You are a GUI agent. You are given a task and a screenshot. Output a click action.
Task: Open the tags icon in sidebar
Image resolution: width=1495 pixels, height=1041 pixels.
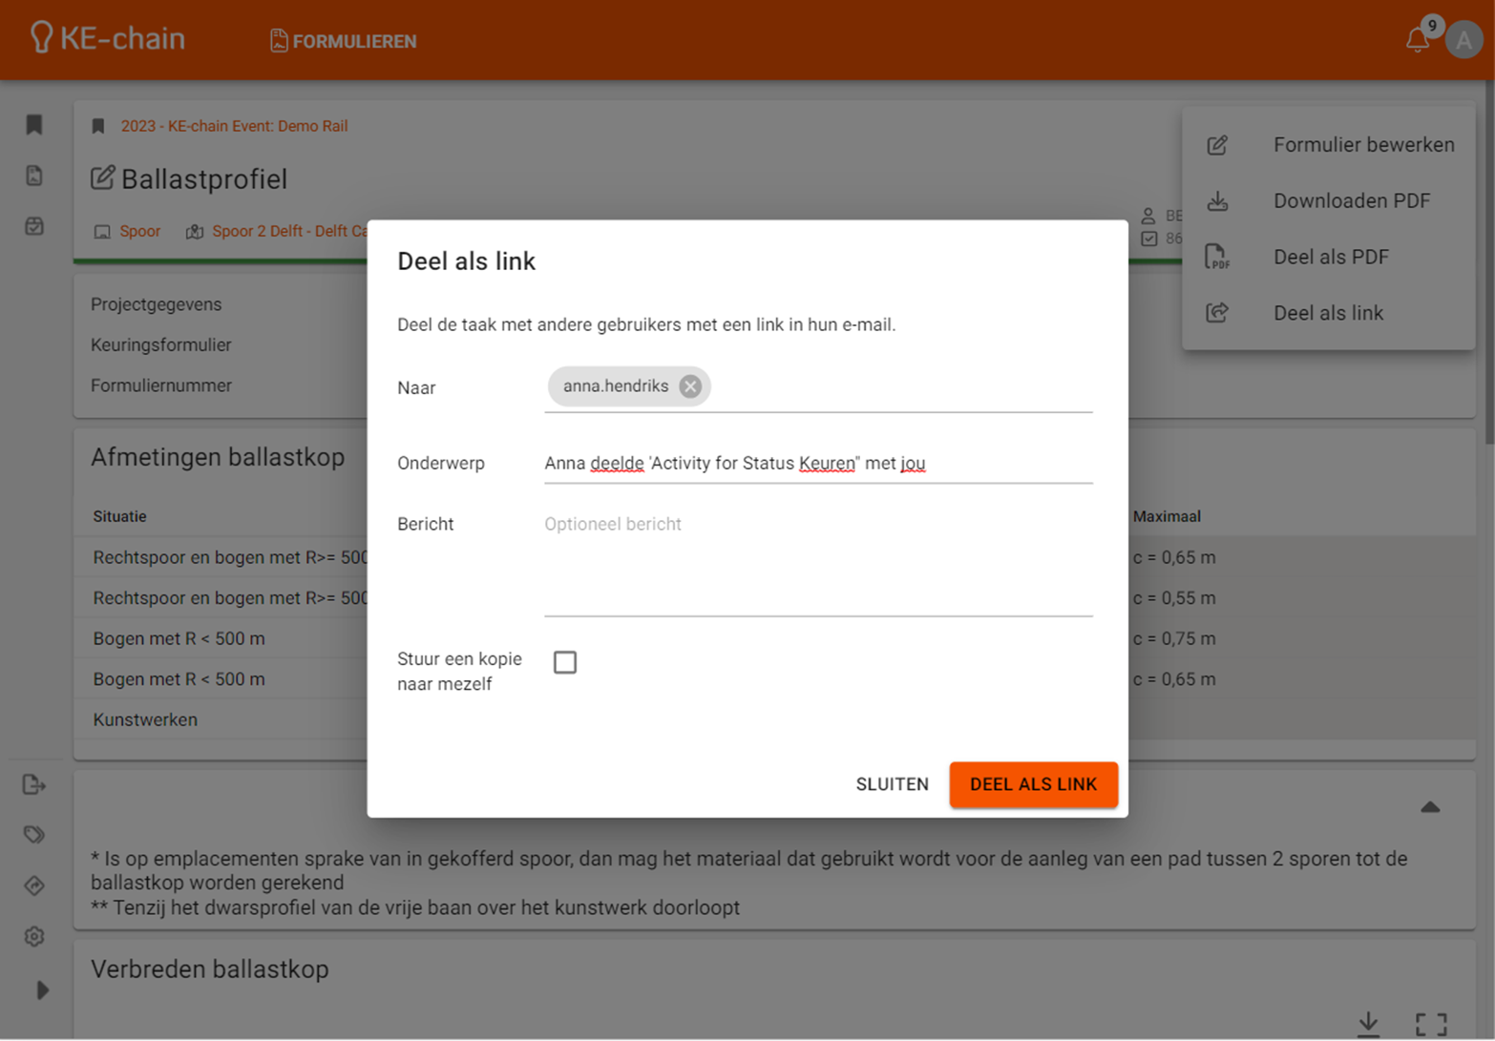coord(34,835)
